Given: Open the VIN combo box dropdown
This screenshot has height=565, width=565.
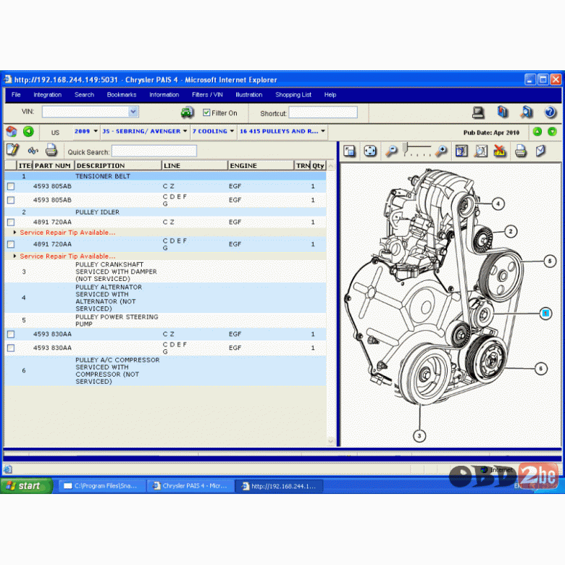Looking at the screenshot, I should pos(133,112).
